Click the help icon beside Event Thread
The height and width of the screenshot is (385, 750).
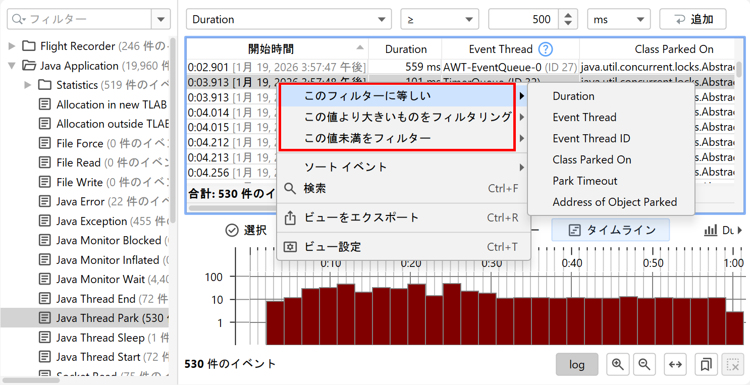pyautogui.click(x=546, y=49)
